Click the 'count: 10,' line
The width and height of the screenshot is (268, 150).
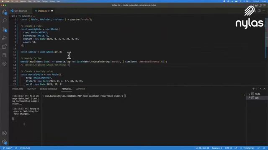pos(30,42)
